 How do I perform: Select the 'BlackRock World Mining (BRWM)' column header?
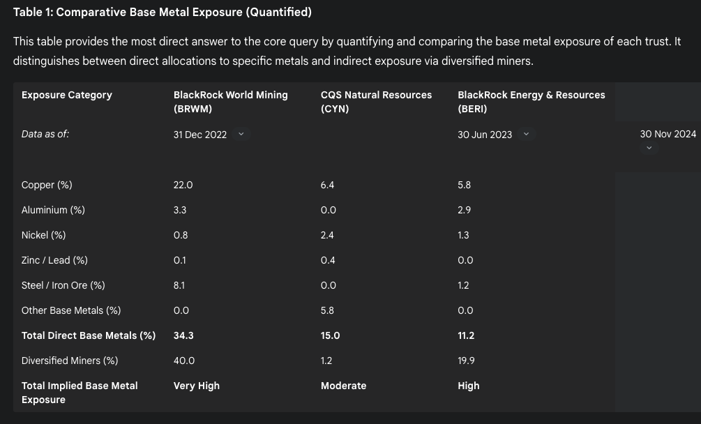coord(231,102)
